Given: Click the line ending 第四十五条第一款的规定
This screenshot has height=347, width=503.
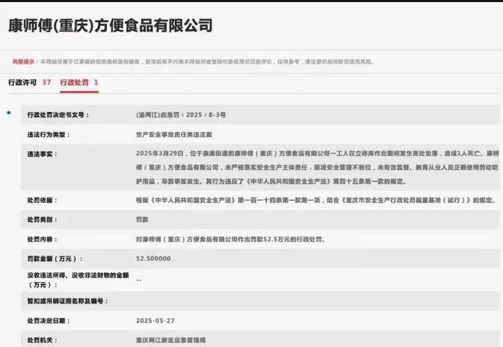Looking at the screenshot, I should (271, 181).
